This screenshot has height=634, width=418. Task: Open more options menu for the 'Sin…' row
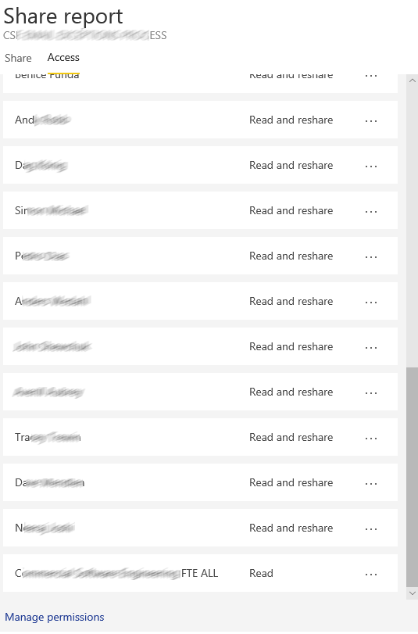(370, 211)
